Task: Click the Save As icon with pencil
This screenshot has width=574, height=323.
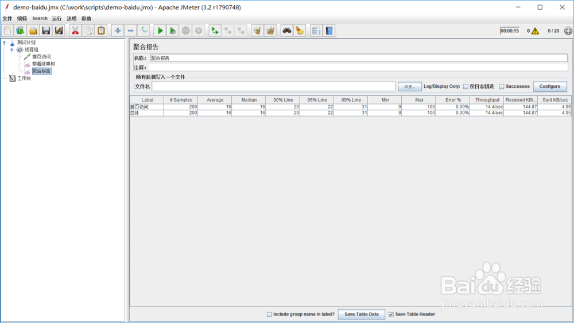Action: pyautogui.click(x=59, y=31)
